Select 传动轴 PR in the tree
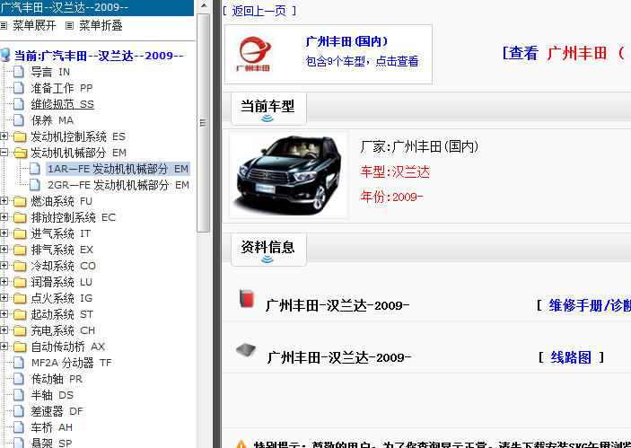The image size is (631, 448). click(57, 379)
